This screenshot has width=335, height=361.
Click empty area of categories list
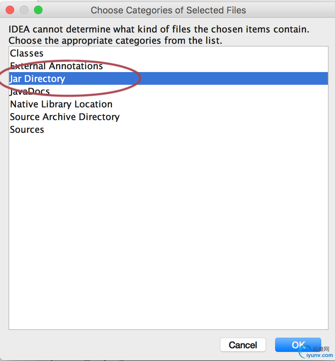tap(168, 230)
